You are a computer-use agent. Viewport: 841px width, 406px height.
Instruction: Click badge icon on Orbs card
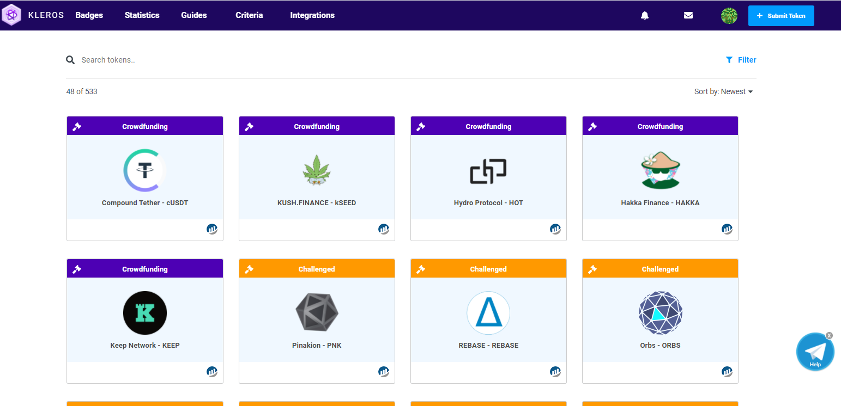point(727,372)
